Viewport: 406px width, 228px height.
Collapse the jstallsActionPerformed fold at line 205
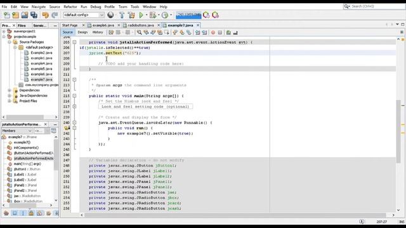coord(74,42)
